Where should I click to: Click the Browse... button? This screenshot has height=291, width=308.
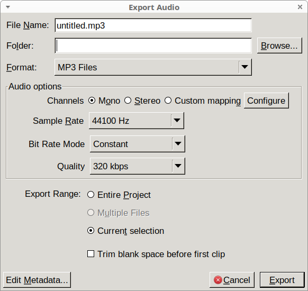(279, 46)
